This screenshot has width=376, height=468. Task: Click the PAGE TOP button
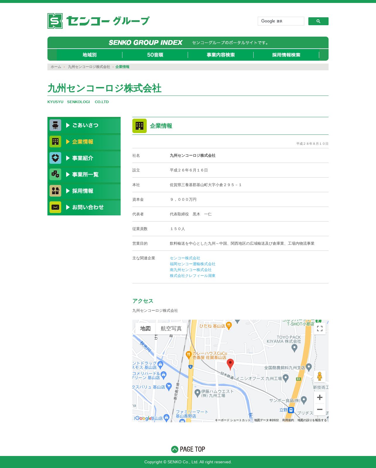188,449
